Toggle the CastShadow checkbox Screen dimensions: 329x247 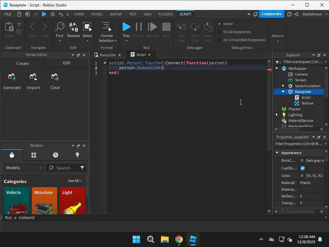point(303,168)
